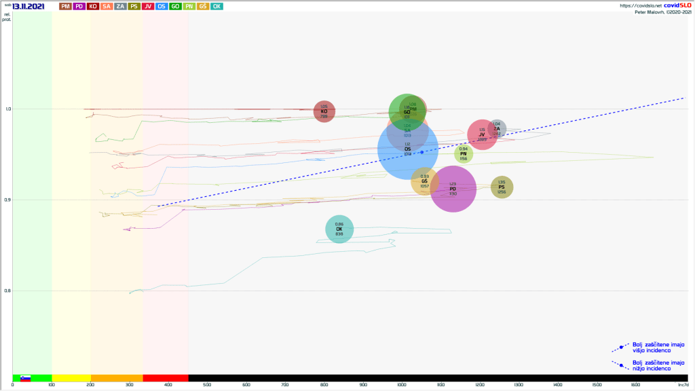
Task: Click the orange GŠ legend badge
Action: [203, 6]
